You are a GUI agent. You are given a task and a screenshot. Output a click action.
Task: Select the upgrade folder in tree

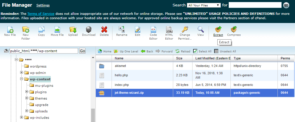coord(41,105)
